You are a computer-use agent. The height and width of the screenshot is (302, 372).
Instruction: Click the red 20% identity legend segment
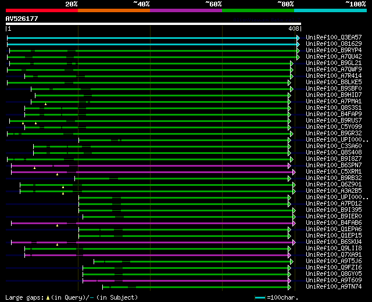click(41, 10)
